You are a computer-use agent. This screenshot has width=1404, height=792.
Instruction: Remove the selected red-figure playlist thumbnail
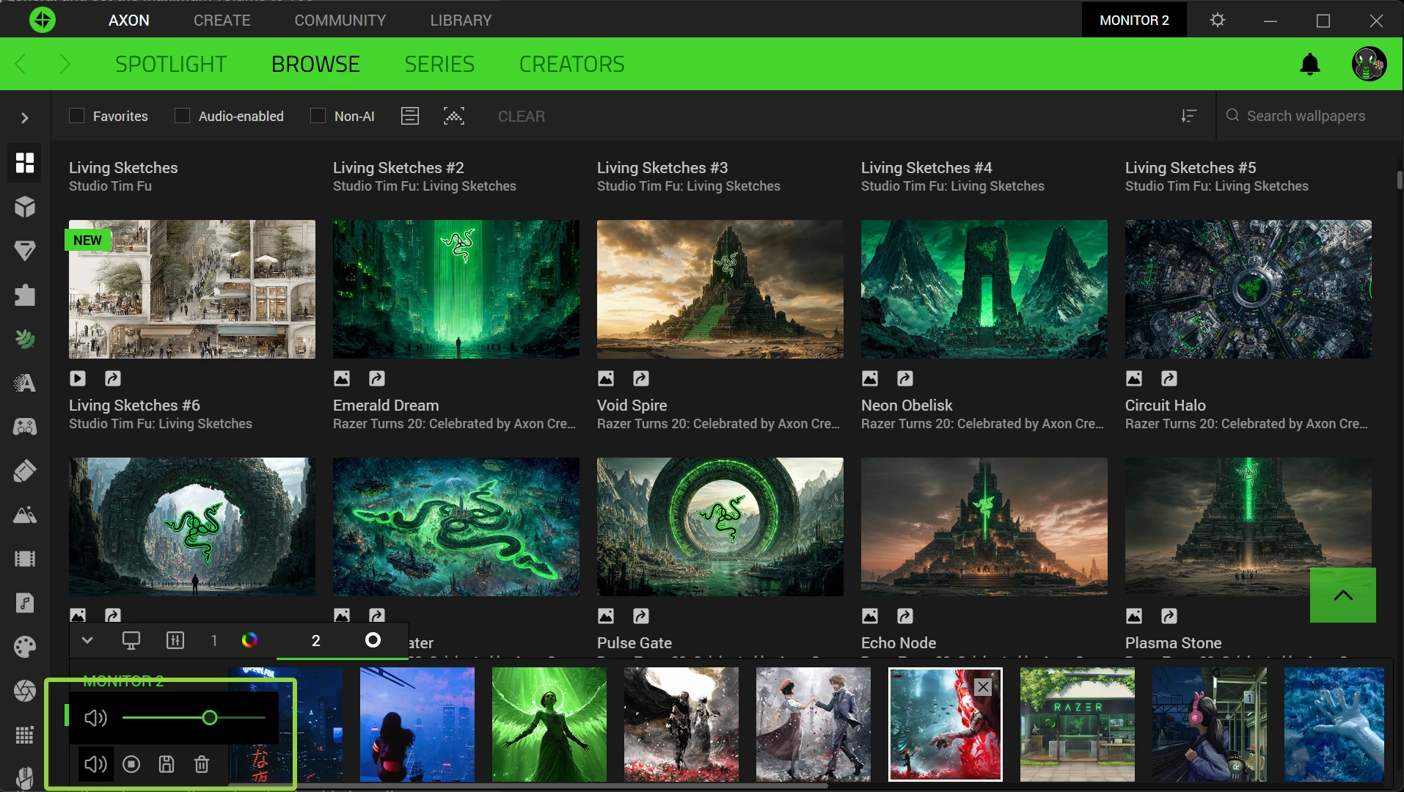pos(983,687)
